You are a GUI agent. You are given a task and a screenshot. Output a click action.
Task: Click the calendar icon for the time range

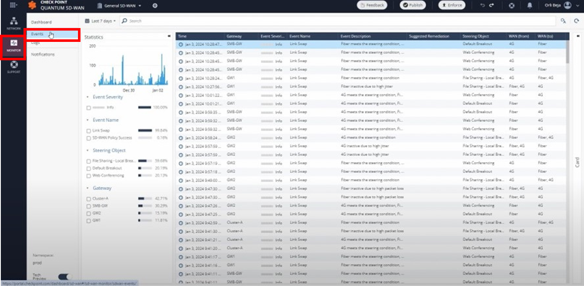coord(87,21)
